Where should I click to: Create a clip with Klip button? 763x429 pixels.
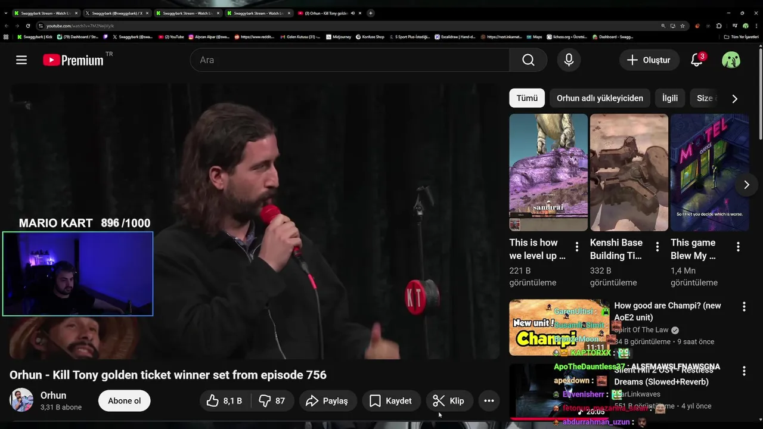[449, 401]
